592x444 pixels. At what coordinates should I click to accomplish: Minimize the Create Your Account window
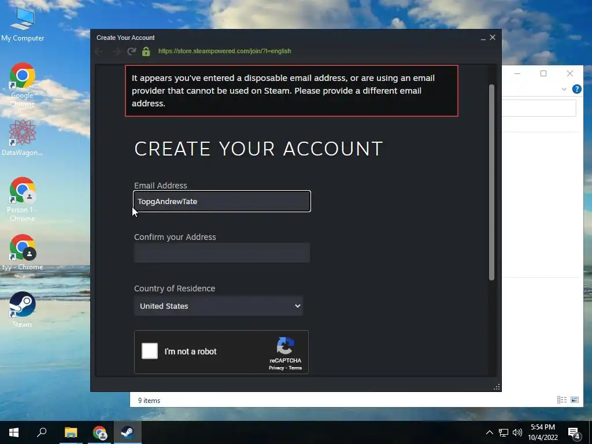click(483, 38)
